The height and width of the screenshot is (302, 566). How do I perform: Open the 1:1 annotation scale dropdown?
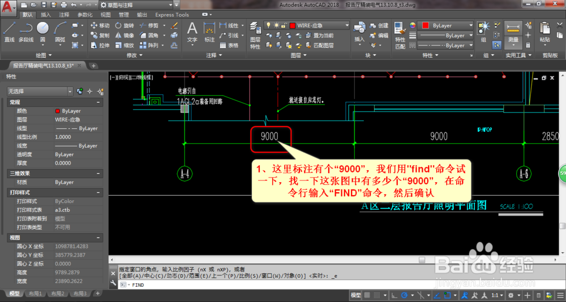pyautogui.click(x=497, y=295)
